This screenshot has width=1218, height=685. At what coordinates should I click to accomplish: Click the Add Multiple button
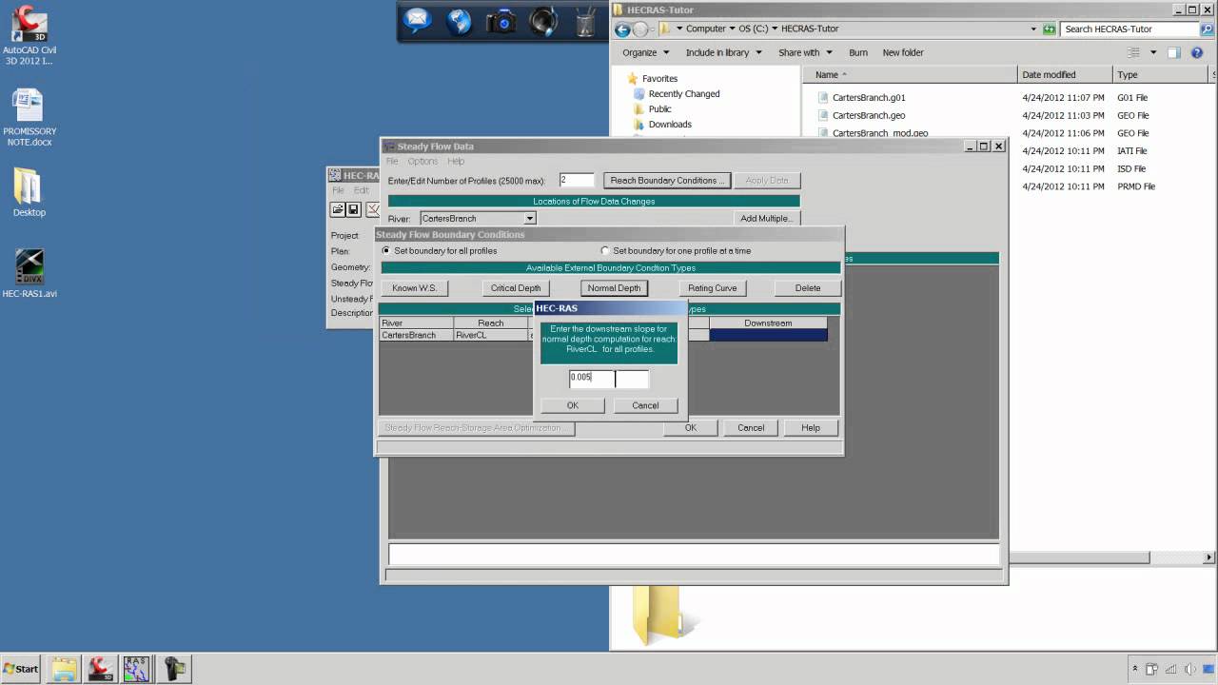[x=765, y=219]
